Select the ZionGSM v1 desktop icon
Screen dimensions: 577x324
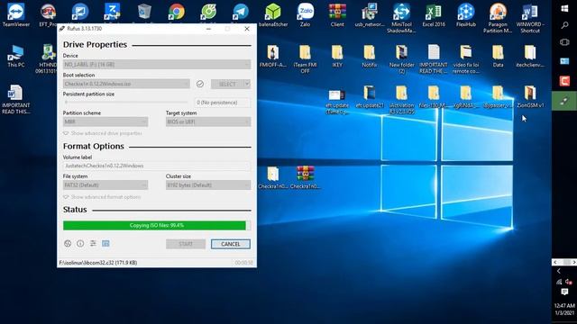point(530,96)
